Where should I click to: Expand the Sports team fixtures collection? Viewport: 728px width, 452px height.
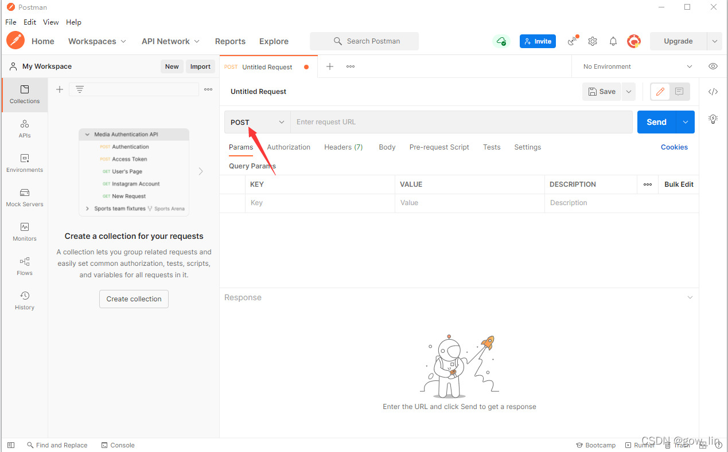88,209
